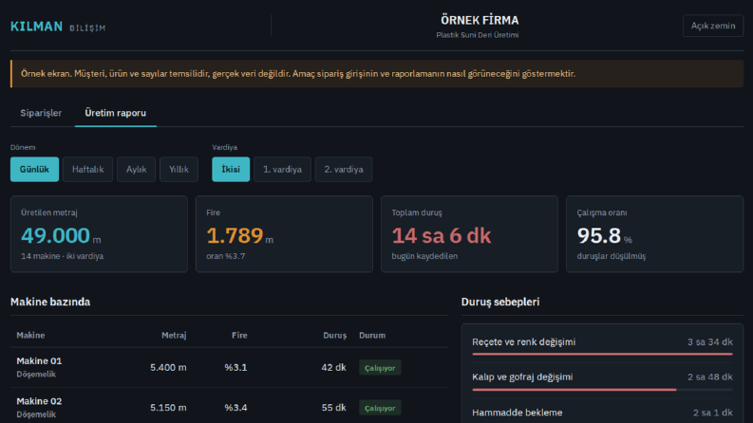Click the 2 sa 1 dk duration
753x423 pixels.
click(713, 413)
